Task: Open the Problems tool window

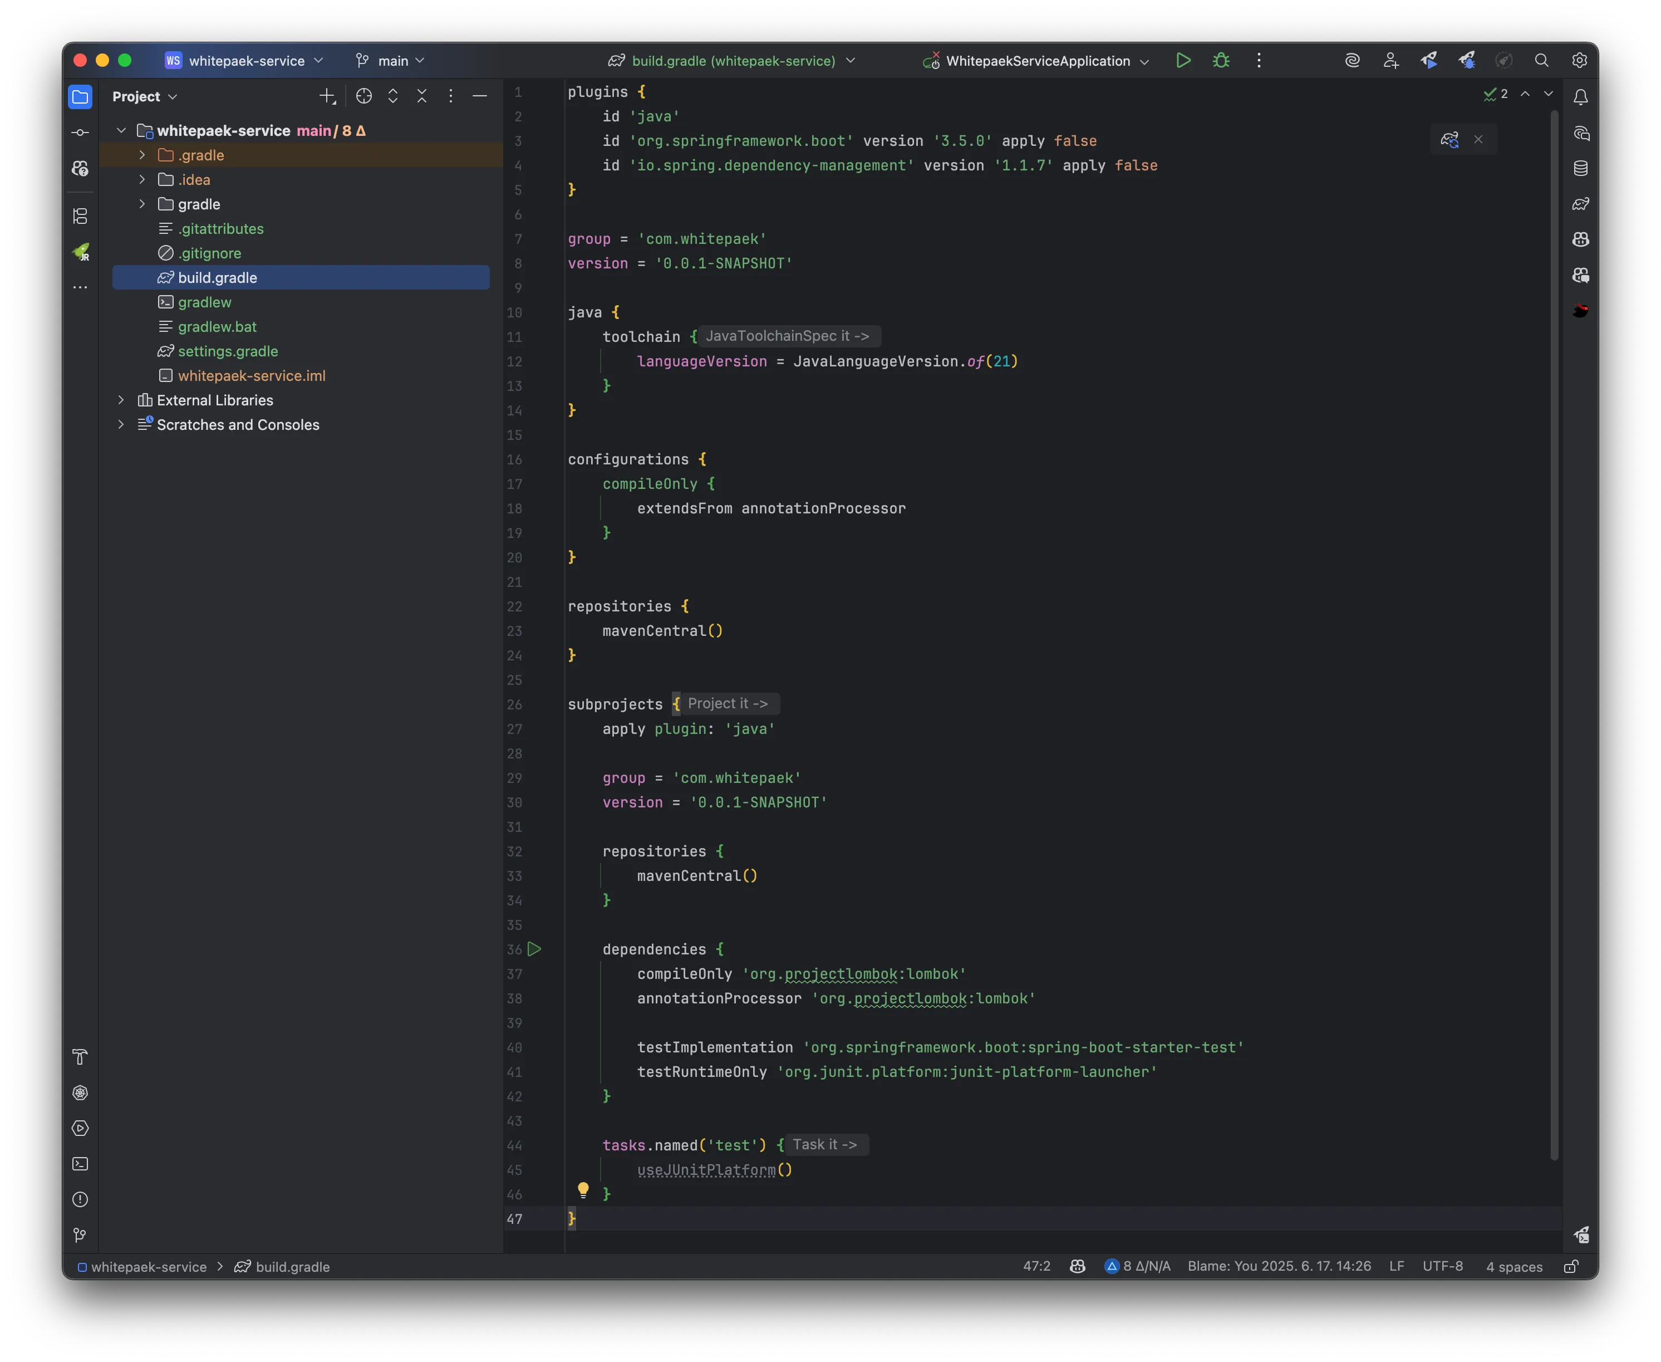Action: pyautogui.click(x=80, y=1199)
